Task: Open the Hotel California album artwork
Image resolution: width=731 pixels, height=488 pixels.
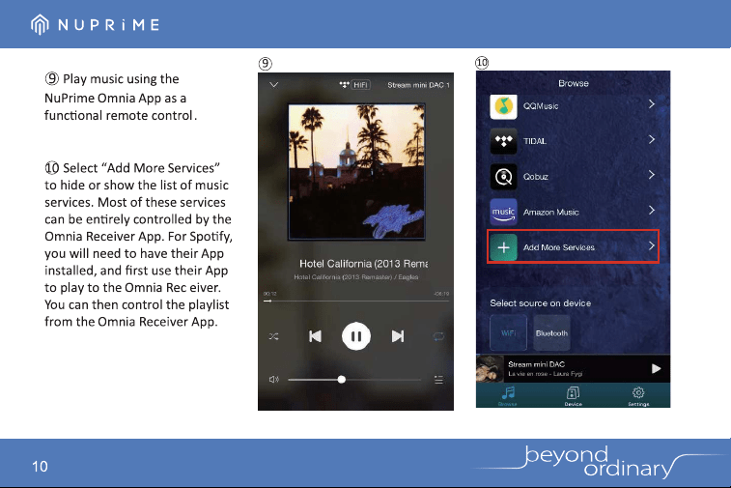Action: point(356,172)
